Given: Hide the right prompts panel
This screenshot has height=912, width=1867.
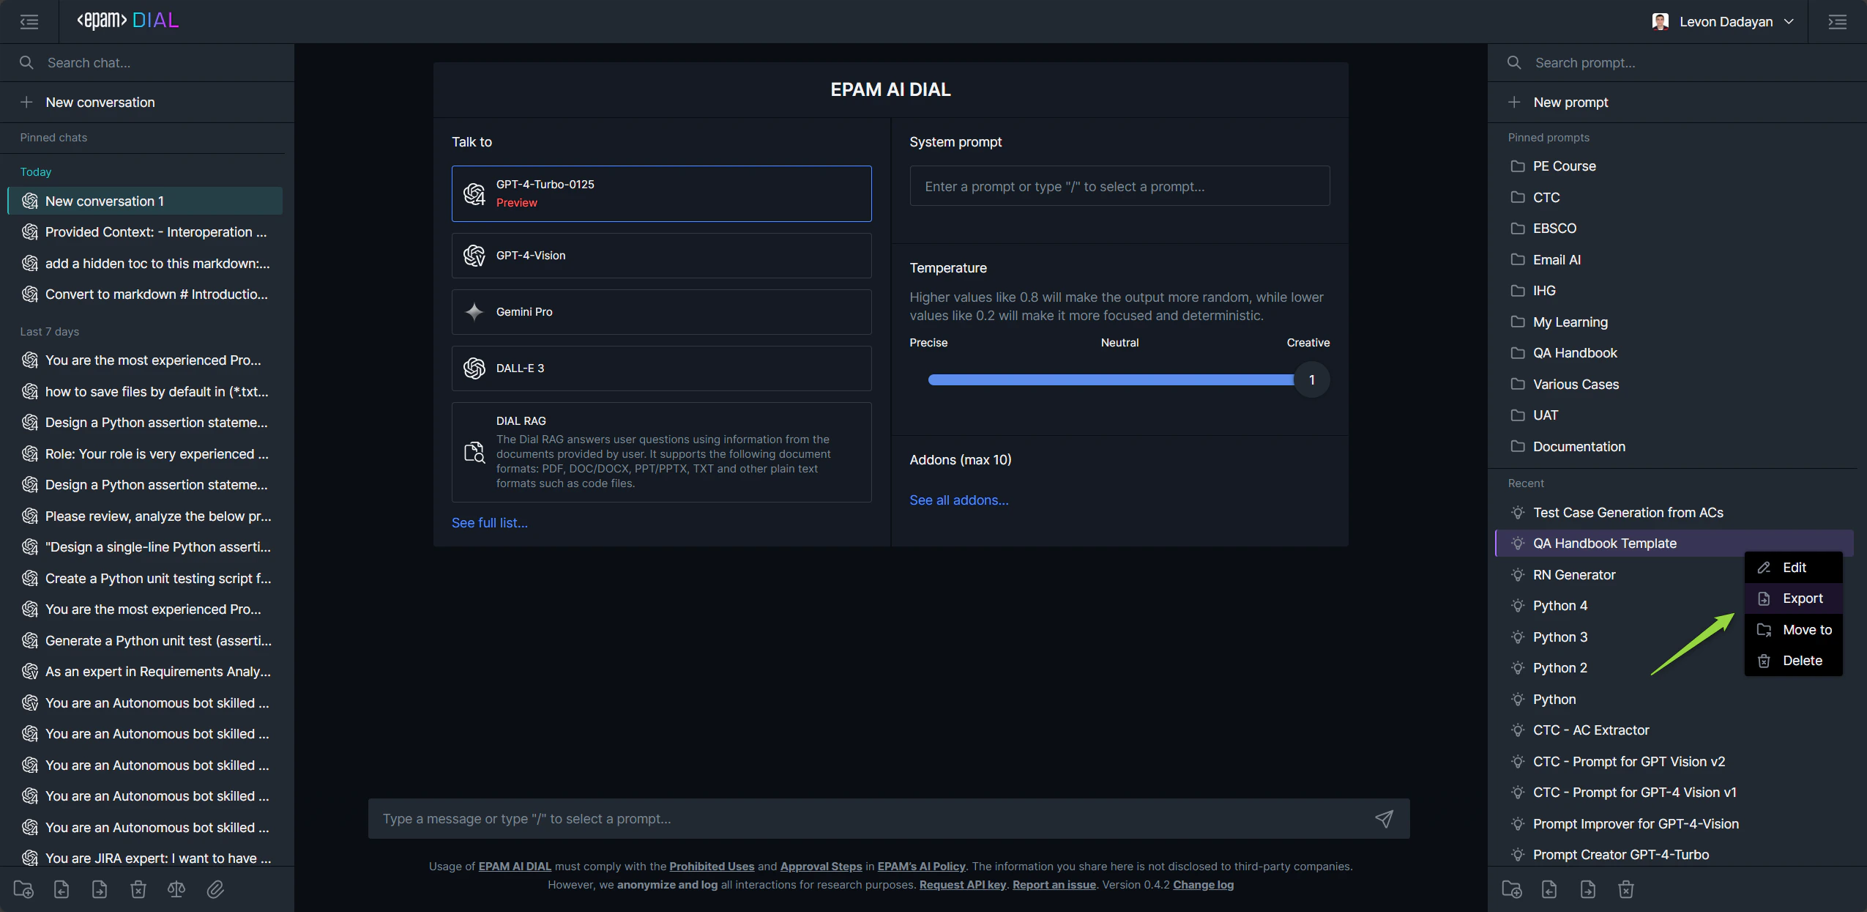Looking at the screenshot, I should coord(1837,21).
